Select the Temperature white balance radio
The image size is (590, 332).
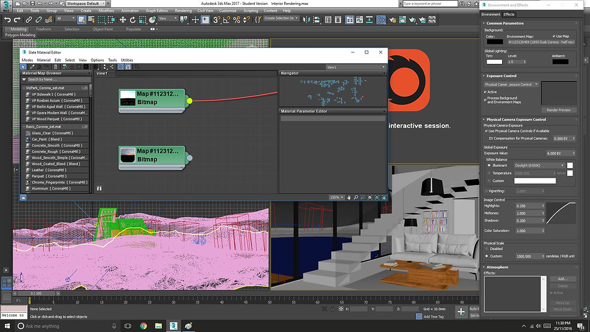pyautogui.click(x=489, y=173)
